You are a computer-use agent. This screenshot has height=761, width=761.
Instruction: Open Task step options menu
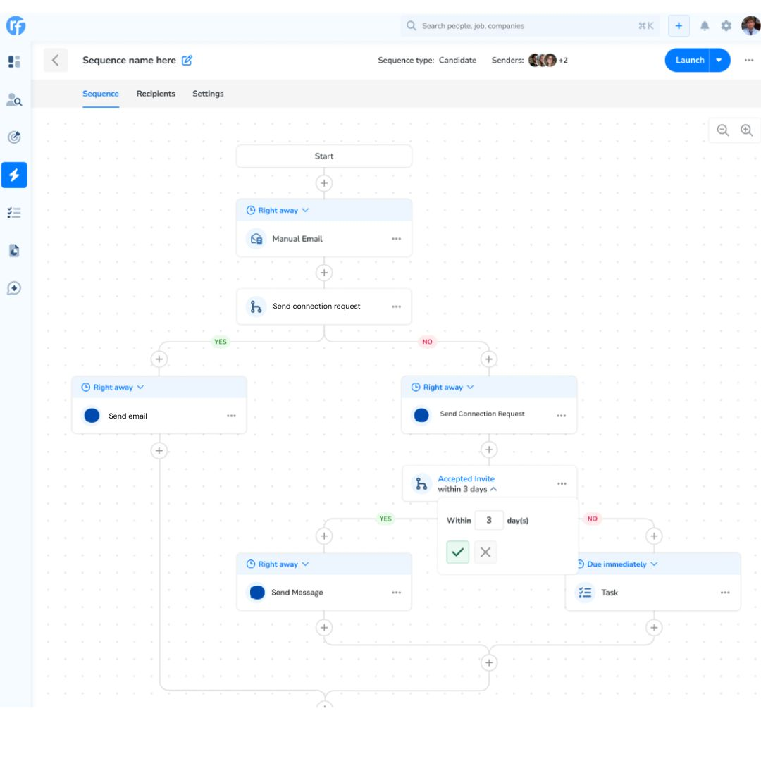725,593
